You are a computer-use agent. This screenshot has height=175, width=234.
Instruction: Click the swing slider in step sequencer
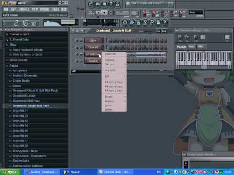pyautogui.click(x=143, y=31)
